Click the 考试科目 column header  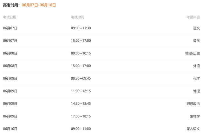click(193, 17)
